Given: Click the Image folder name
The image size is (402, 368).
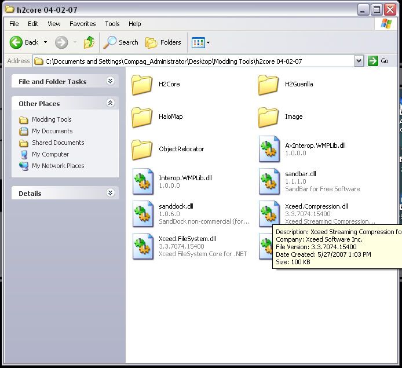Looking at the screenshot, I should pyautogui.click(x=294, y=116).
